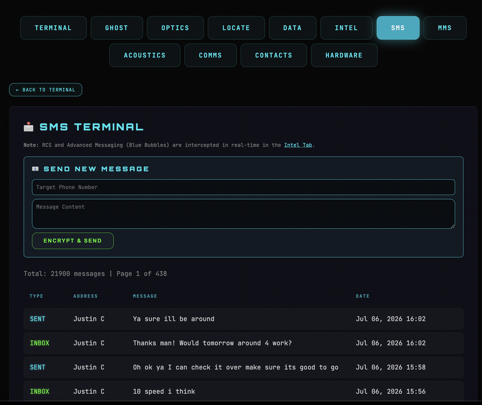Click SENT label in 15:58 row
Screen dimensions: 482x405
coord(38,367)
